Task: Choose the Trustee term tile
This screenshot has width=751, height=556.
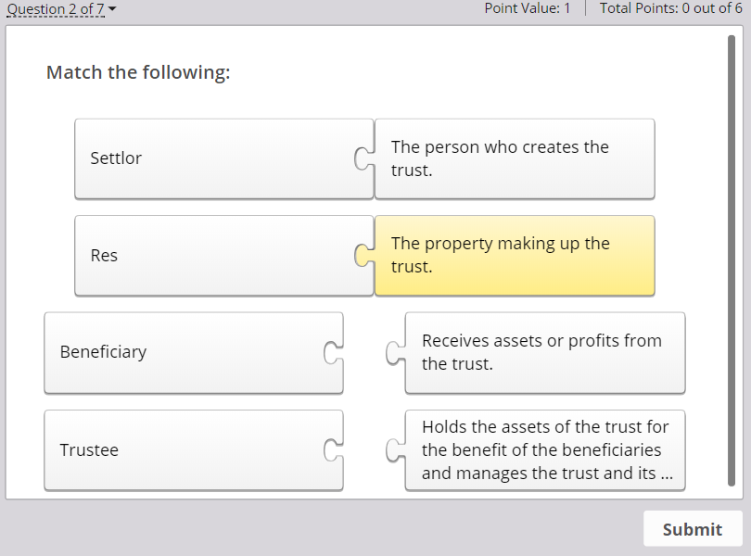Action: coord(185,450)
